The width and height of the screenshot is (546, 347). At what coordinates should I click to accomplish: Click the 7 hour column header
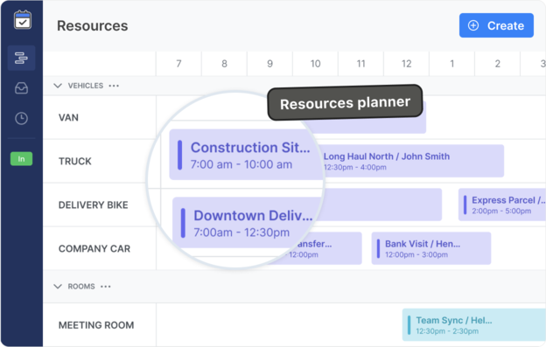click(178, 64)
